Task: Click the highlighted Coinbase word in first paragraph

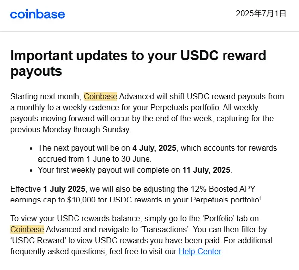Action: tap(100, 96)
